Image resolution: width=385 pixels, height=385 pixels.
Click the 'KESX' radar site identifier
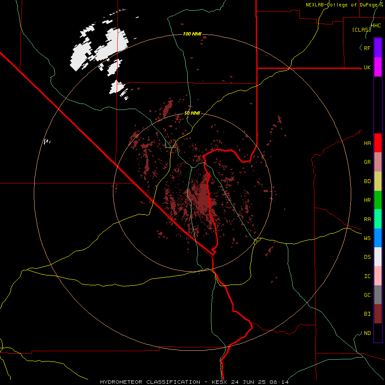coord(220,382)
